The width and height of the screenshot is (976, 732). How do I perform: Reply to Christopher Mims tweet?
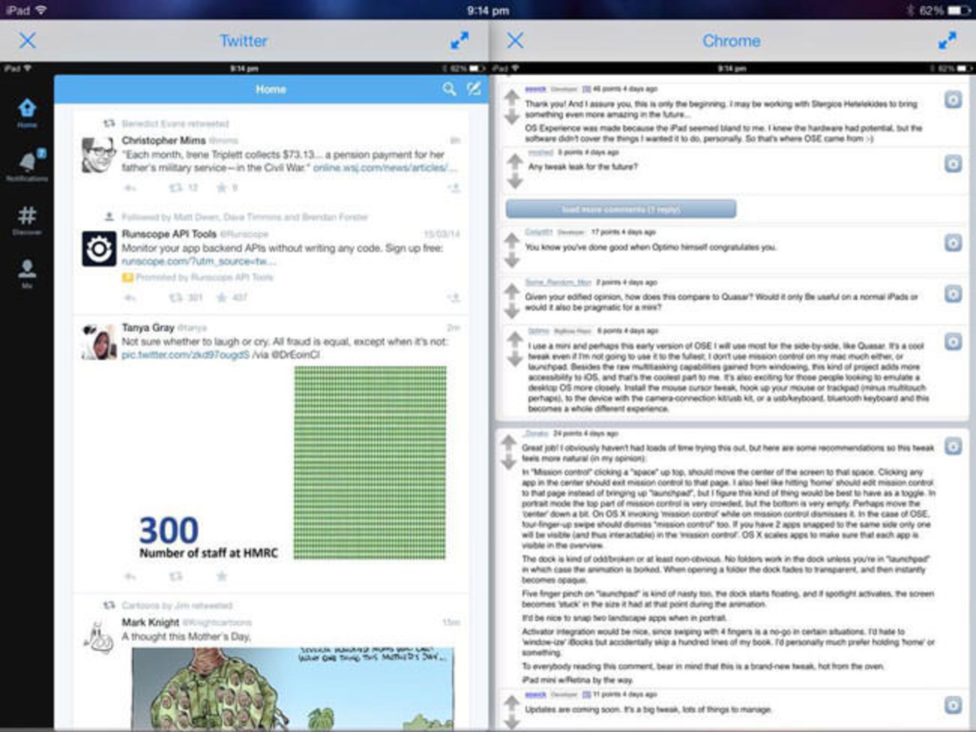click(x=130, y=188)
